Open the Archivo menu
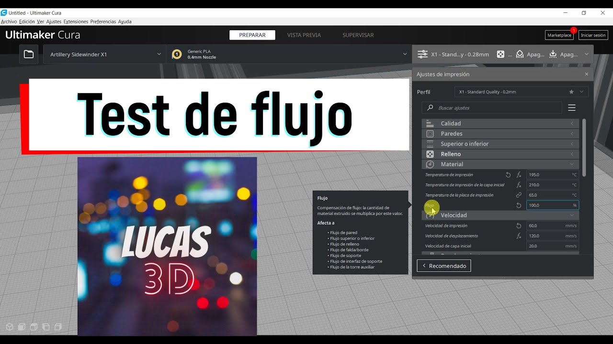 (9, 21)
